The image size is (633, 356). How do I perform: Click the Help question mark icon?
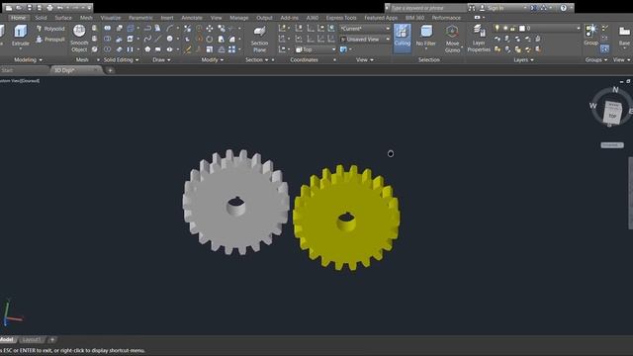563,8
